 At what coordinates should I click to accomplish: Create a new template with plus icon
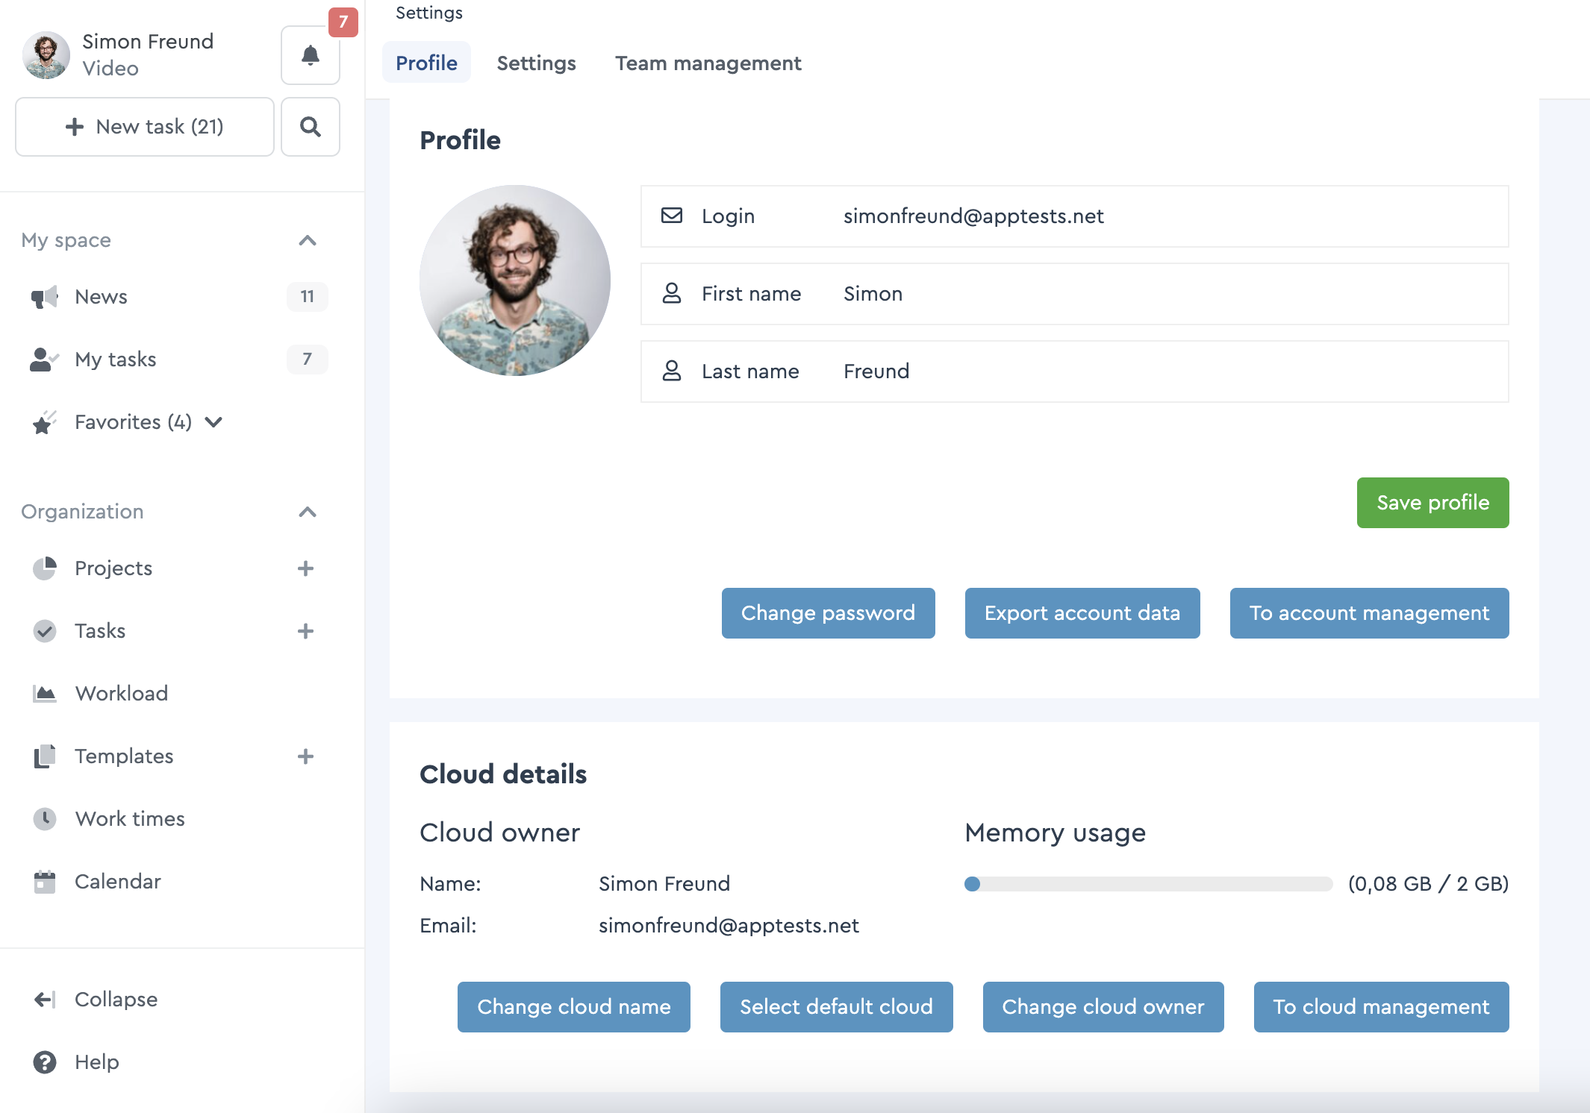pyautogui.click(x=305, y=756)
